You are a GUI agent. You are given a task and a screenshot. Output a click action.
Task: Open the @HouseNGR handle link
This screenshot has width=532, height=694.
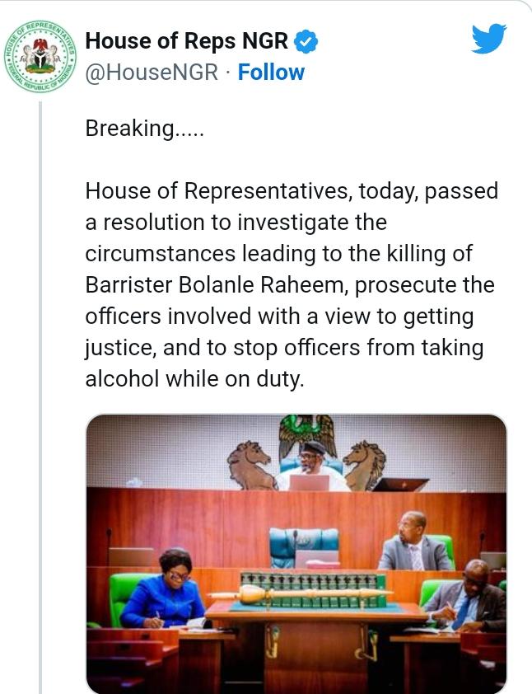click(152, 73)
